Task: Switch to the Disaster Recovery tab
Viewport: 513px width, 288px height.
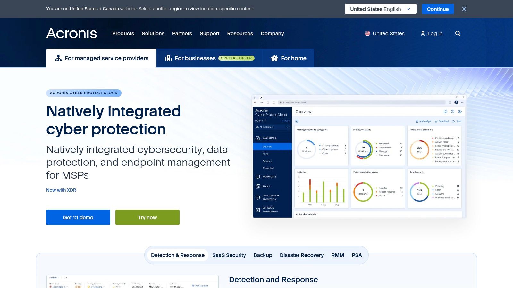Action: click(x=302, y=255)
